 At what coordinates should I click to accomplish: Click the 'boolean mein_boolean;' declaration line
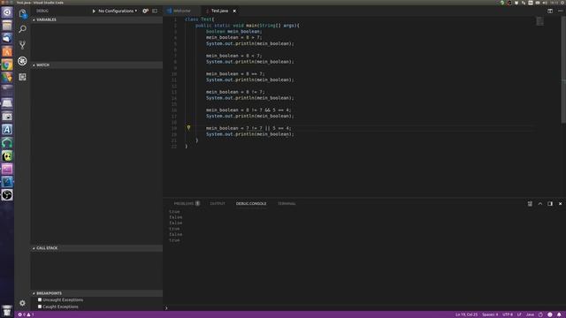click(x=233, y=32)
